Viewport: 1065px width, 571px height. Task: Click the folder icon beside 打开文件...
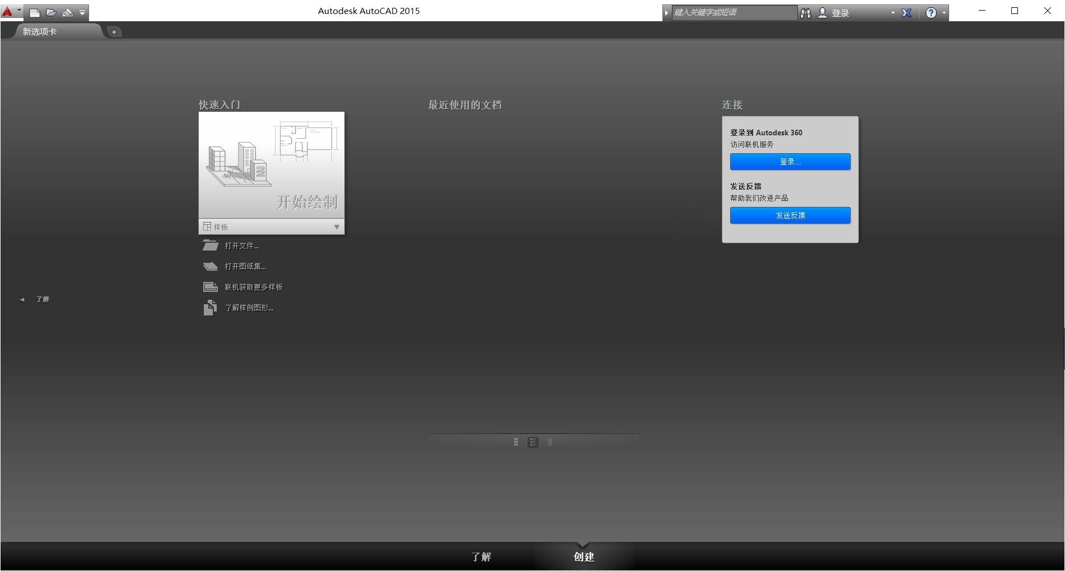point(210,246)
